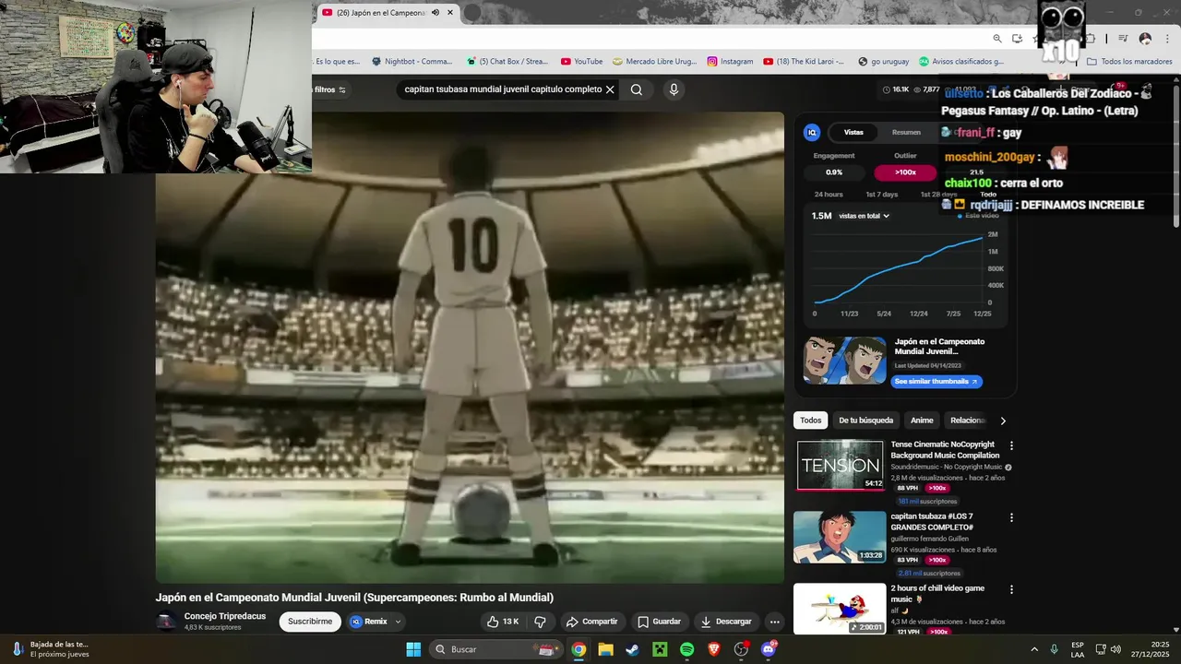The height and width of the screenshot is (664, 1181).
Task: Open the YouTube bookmark
Action: (581, 62)
